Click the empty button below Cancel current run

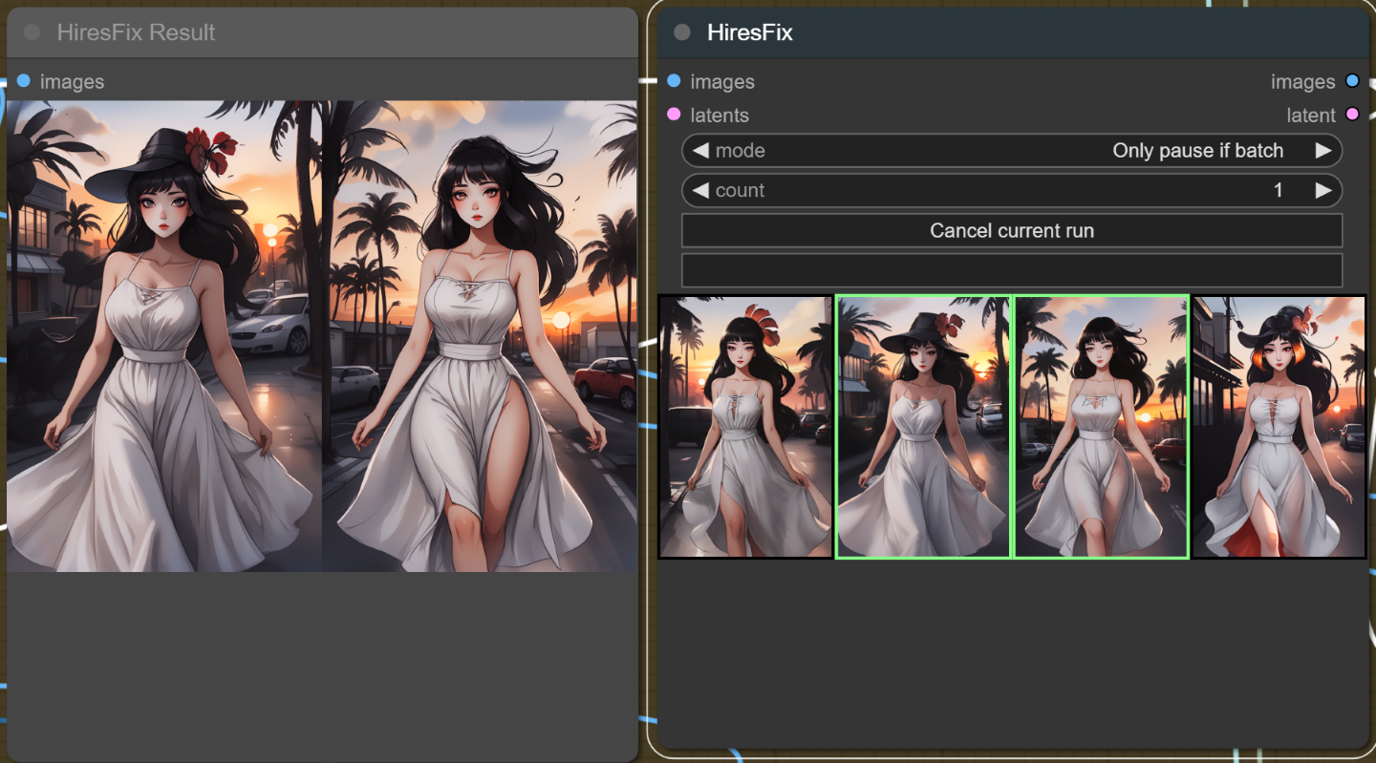click(x=1012, y=270)
